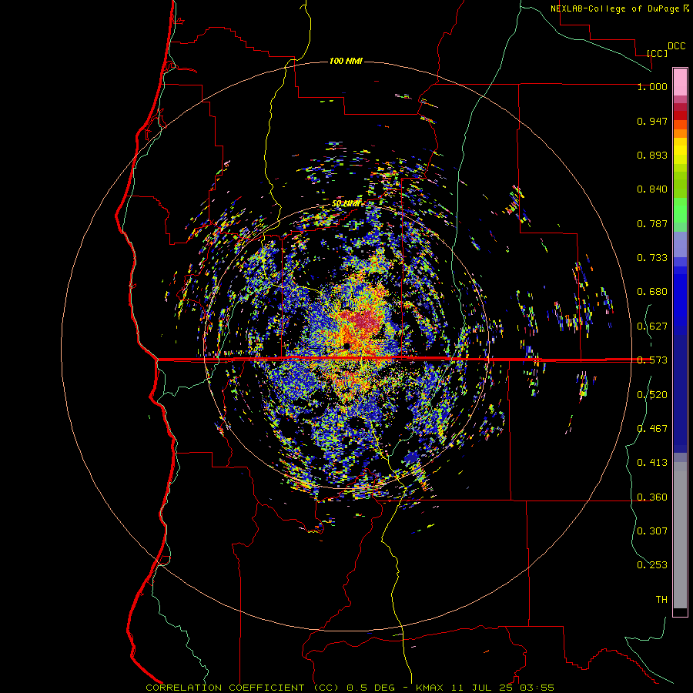Image resolution: width=693 pixels, height=693 pixels.
Task: Click the 0.467 scale value
Action: point(652,429)
